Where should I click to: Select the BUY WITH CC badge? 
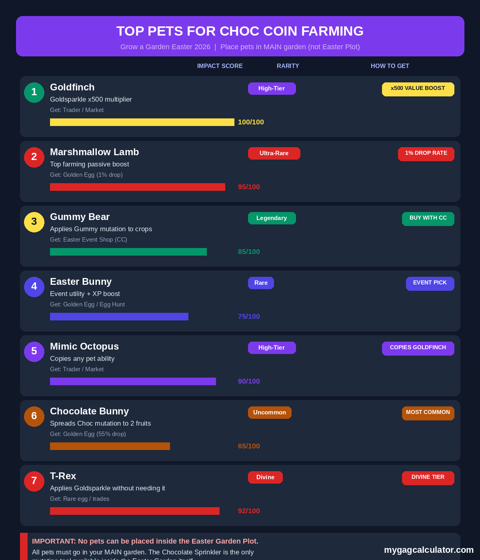click(428, 219)
